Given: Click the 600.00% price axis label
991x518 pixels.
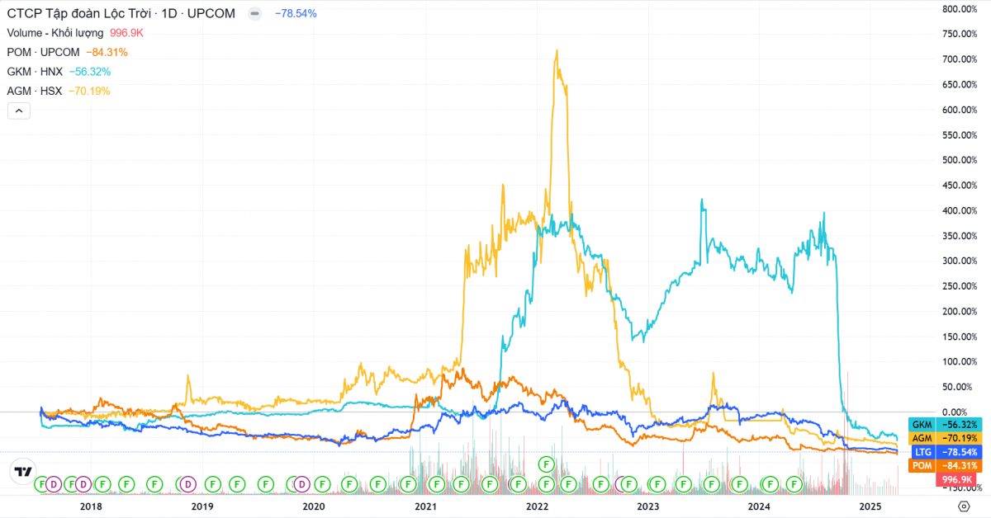Looking at the screenshot, I should tap(960, 110).
